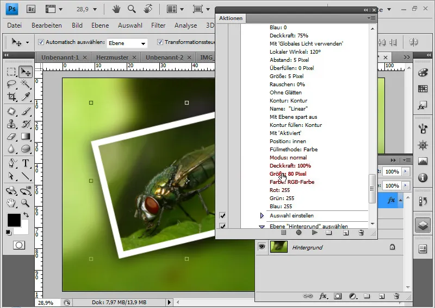The height and width of the screenshot is (308, 435).
Task: Select the 3D Orbit camera tool
Action: [26, 190]
